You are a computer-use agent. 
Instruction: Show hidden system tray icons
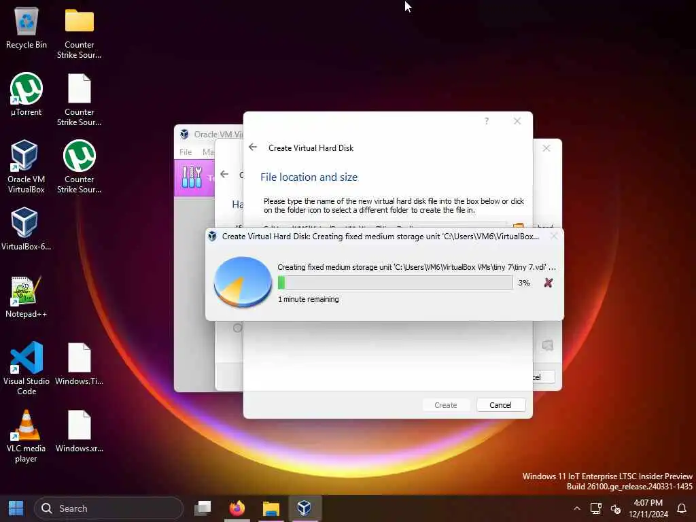coord(576,508)
